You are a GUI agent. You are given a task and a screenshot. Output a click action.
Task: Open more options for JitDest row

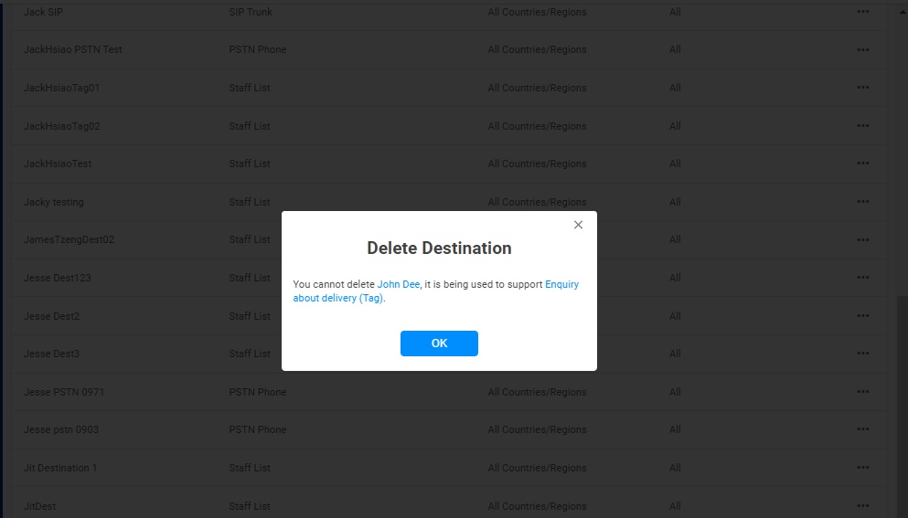coord(862,506)
